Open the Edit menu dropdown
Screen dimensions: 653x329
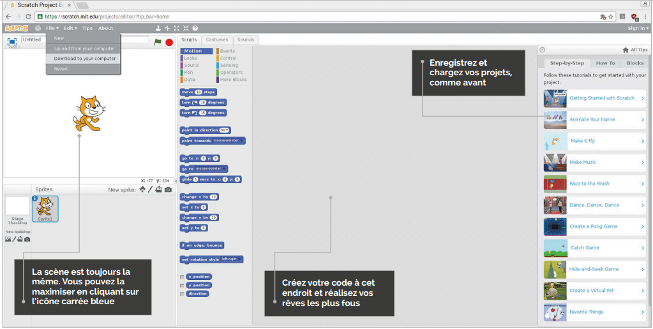click(70, 28)
